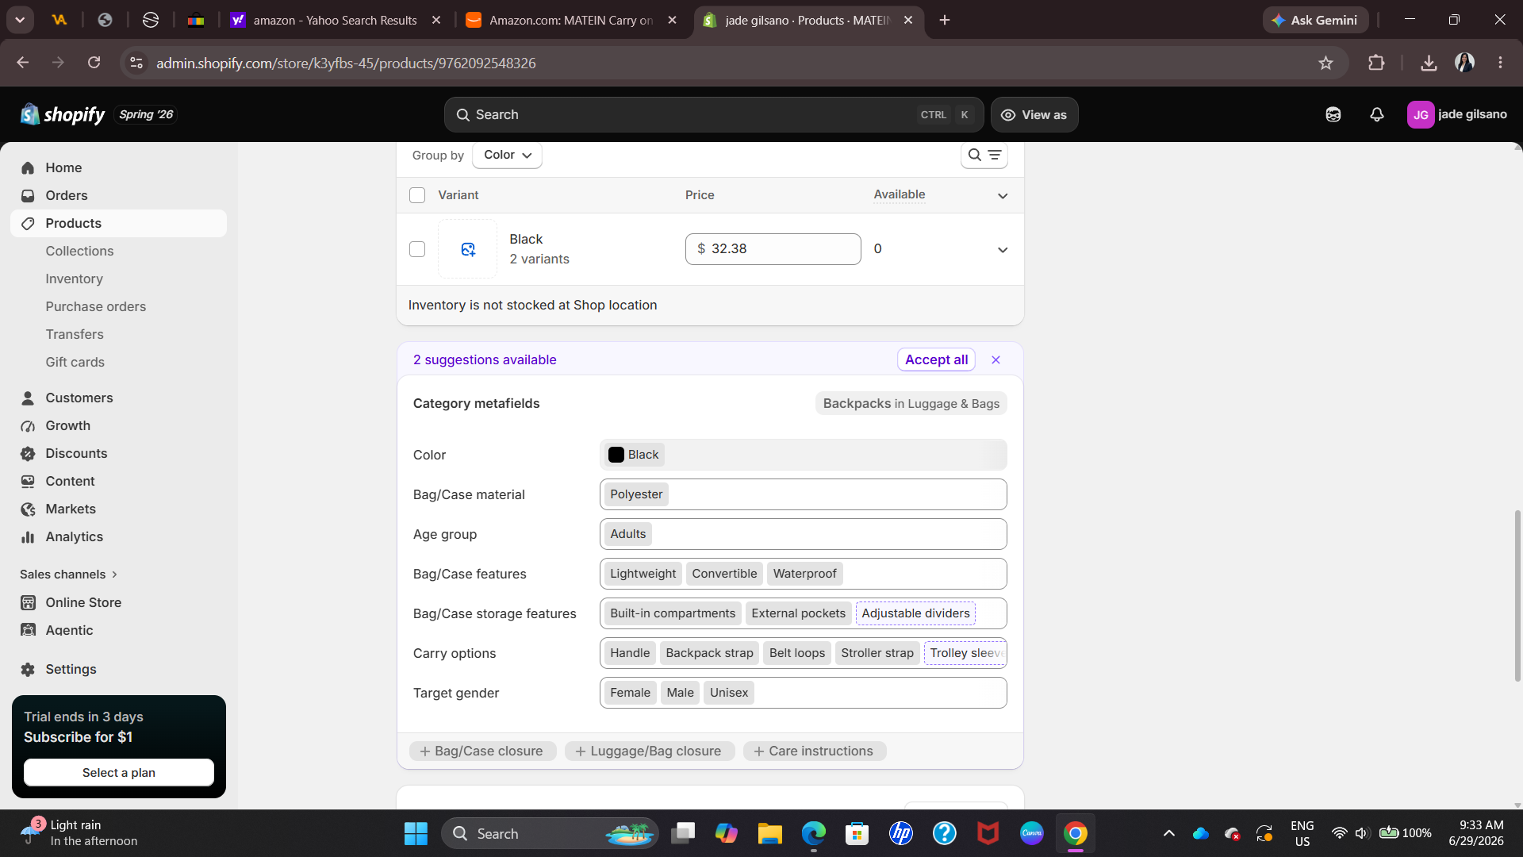The height and width of the screenshot is (857, 1523).
Task: Accept suggested Adjustable dividers tag
Action: pos(915,613)
